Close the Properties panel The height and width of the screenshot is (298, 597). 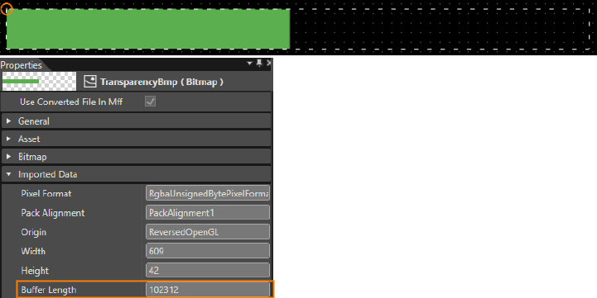269,63
